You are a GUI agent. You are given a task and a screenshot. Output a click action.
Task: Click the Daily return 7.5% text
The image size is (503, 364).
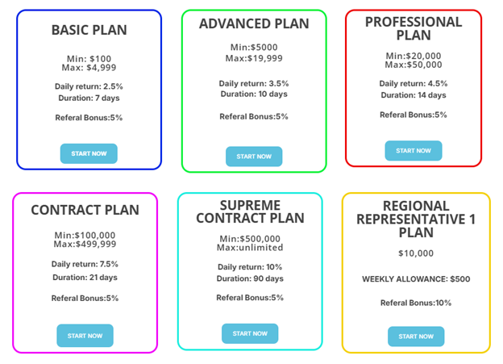click(85, 264)
